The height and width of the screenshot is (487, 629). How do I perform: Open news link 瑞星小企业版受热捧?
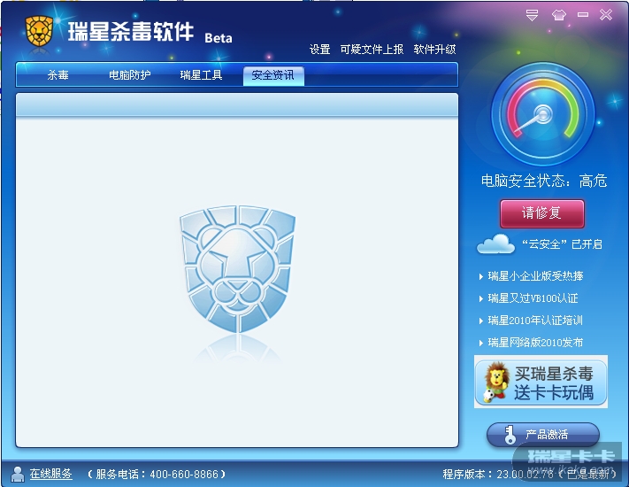[535, 276]
